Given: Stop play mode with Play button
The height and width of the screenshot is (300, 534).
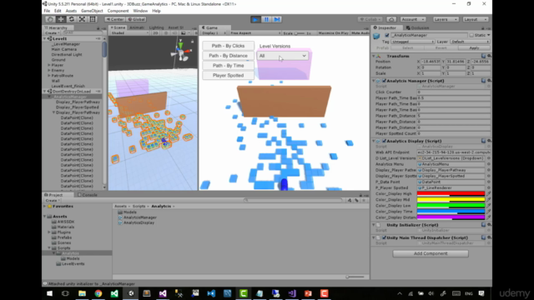Looking at the screenshot, I should click(x=255, y=19).
